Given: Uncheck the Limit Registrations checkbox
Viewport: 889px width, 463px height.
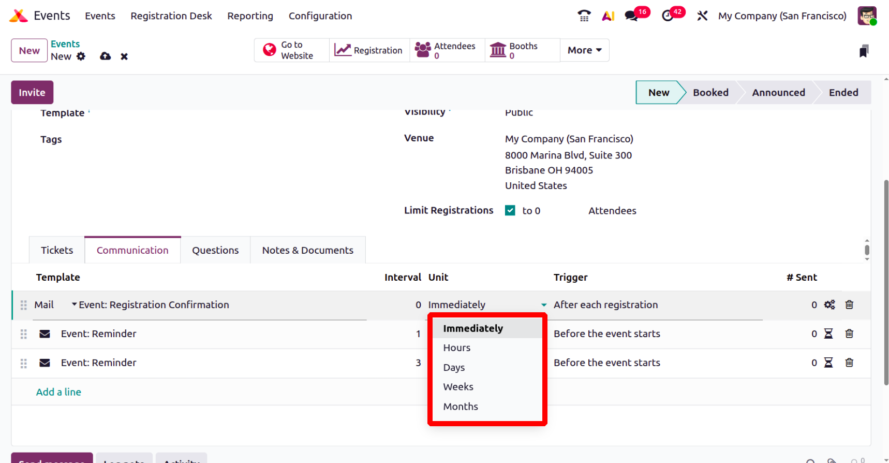Looking at the screenshot, I should point(510,210).
